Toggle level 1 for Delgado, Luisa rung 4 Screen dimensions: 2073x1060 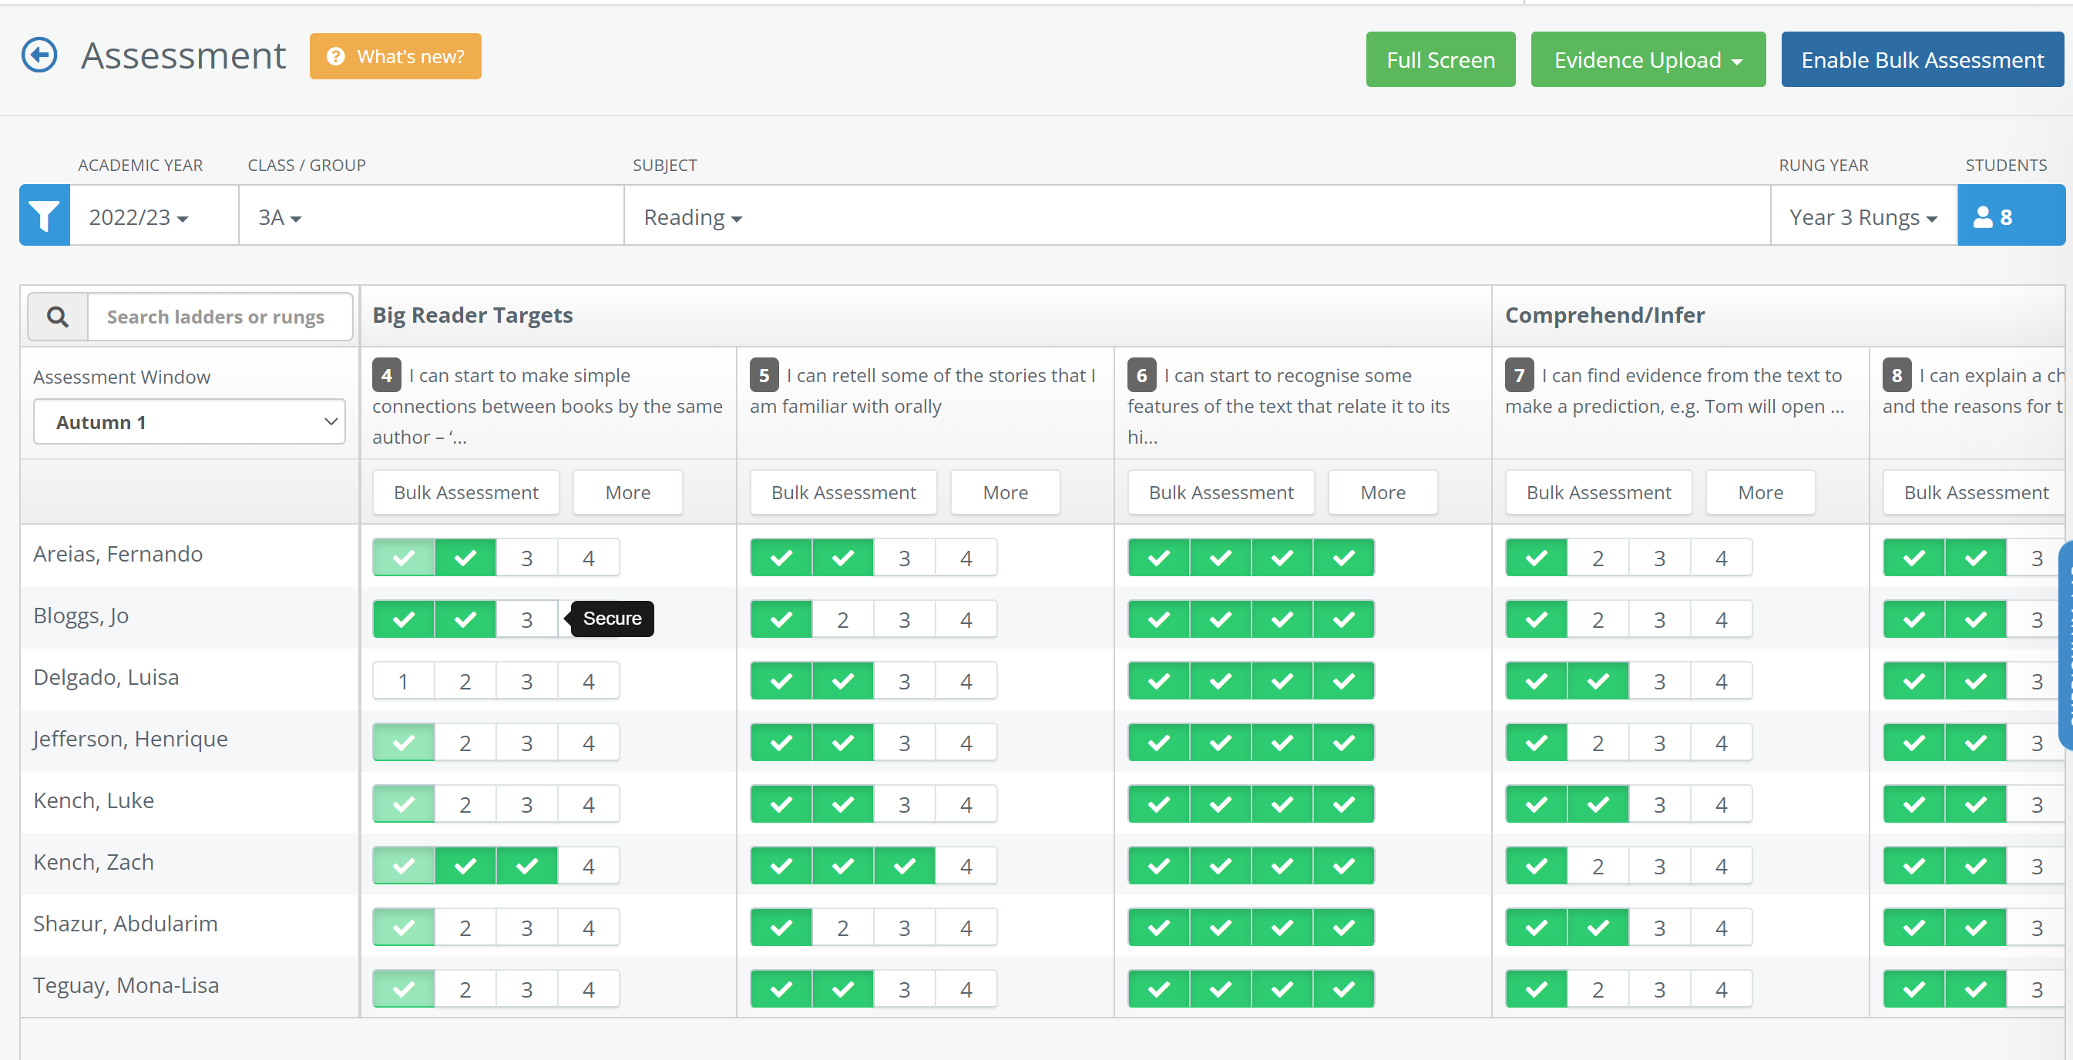tap(403, 681)
